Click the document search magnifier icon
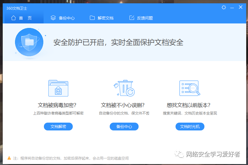 190,88
